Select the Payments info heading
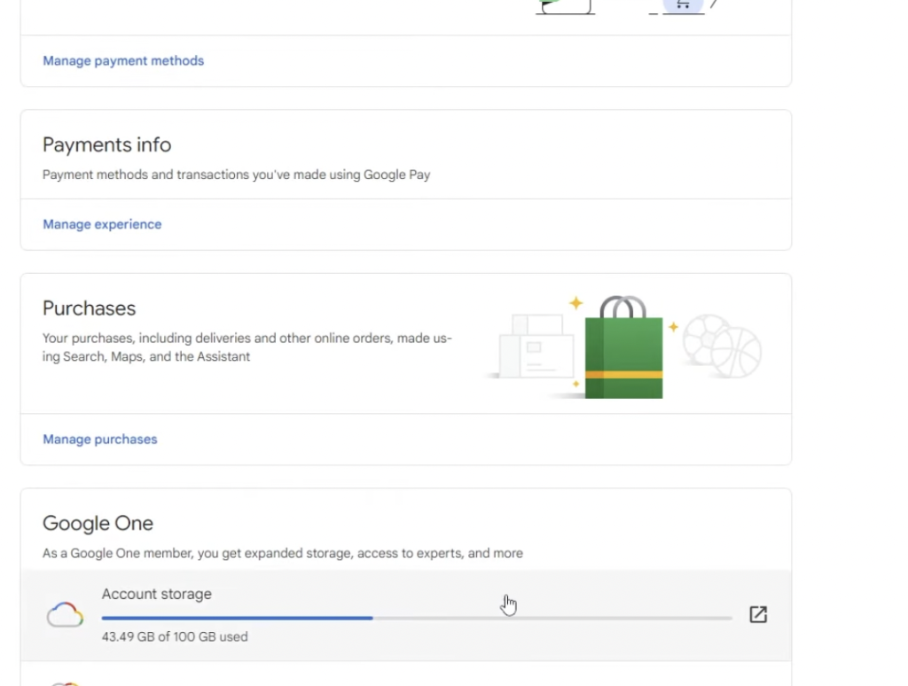 coord(107,145)
